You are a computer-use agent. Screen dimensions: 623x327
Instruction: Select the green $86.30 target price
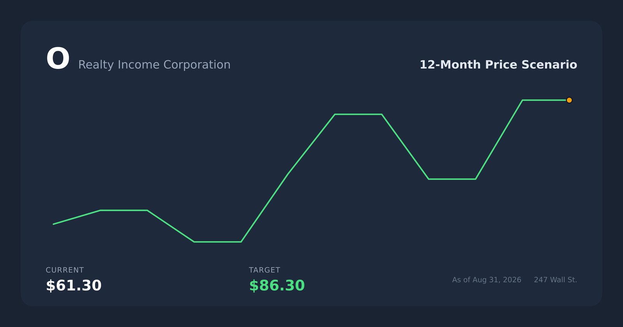277,285
